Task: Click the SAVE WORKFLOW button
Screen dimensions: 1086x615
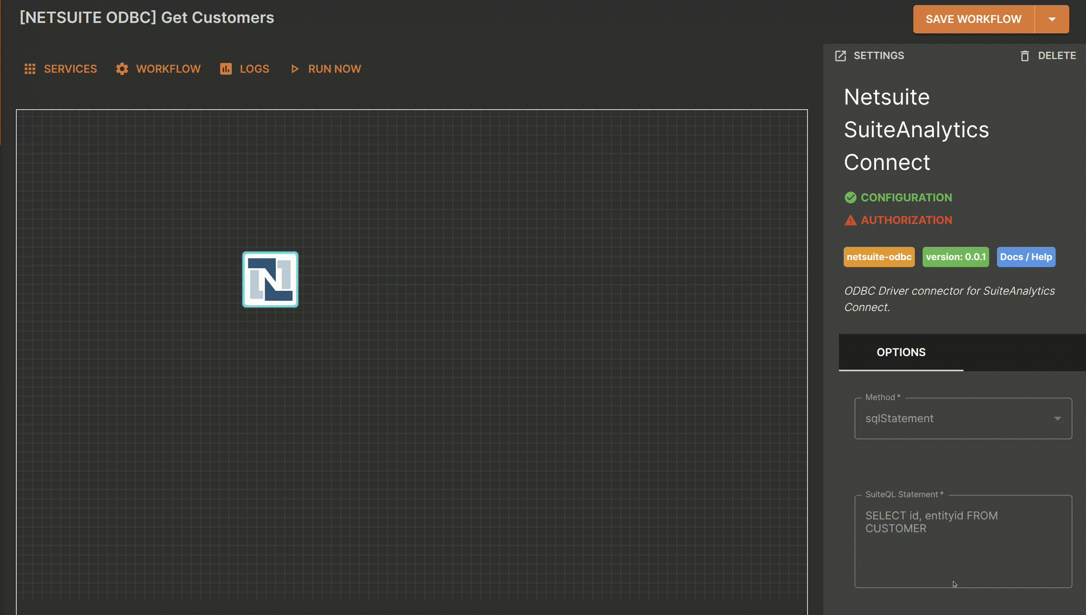Action: click(973, 19)
